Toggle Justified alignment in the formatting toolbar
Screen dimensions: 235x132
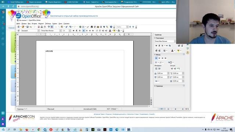[93, 30]
